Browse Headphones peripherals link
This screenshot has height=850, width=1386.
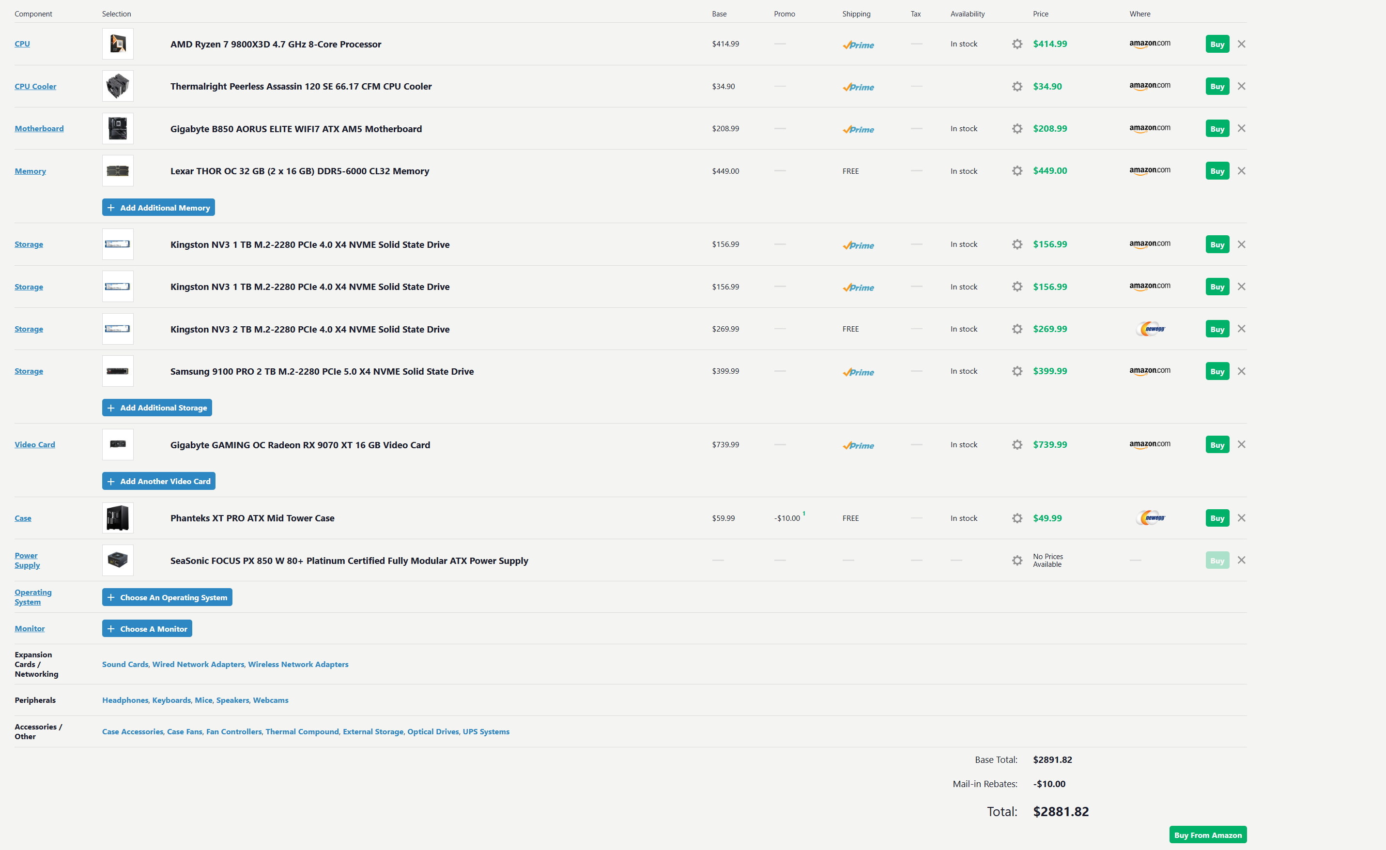coord(125,700)
